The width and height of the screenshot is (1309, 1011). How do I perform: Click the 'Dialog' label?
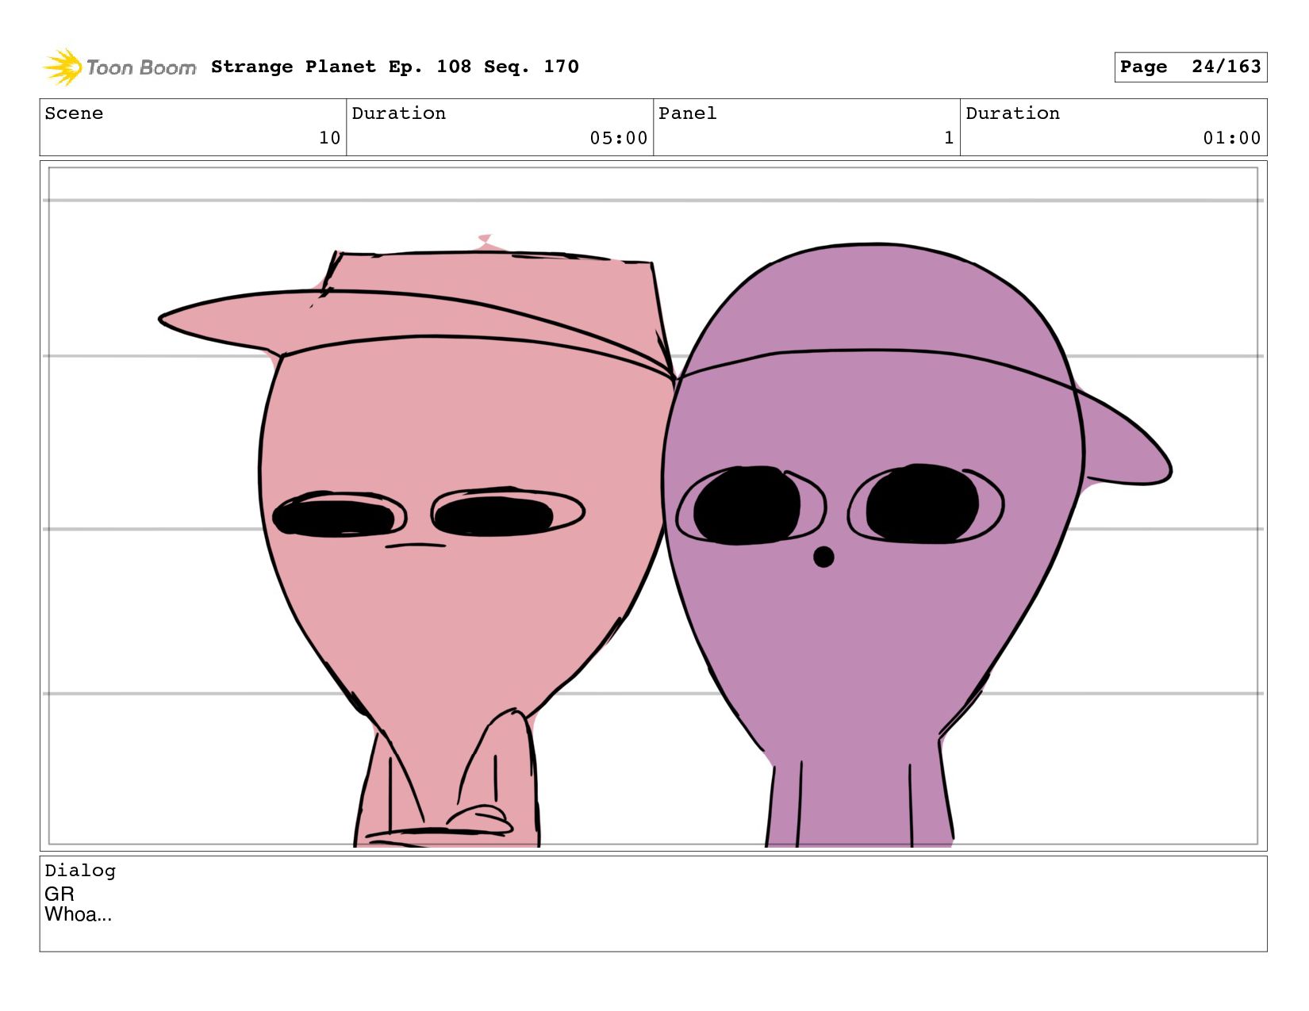80,871
